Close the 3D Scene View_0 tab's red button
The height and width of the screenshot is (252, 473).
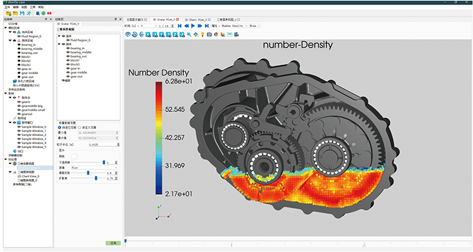coord(177,19)
